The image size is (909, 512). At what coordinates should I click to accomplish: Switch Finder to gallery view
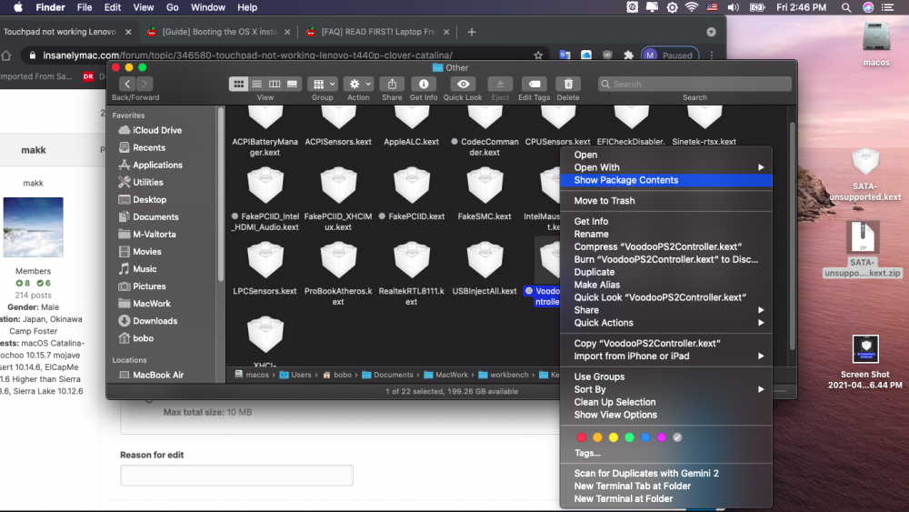click(292, 84)
